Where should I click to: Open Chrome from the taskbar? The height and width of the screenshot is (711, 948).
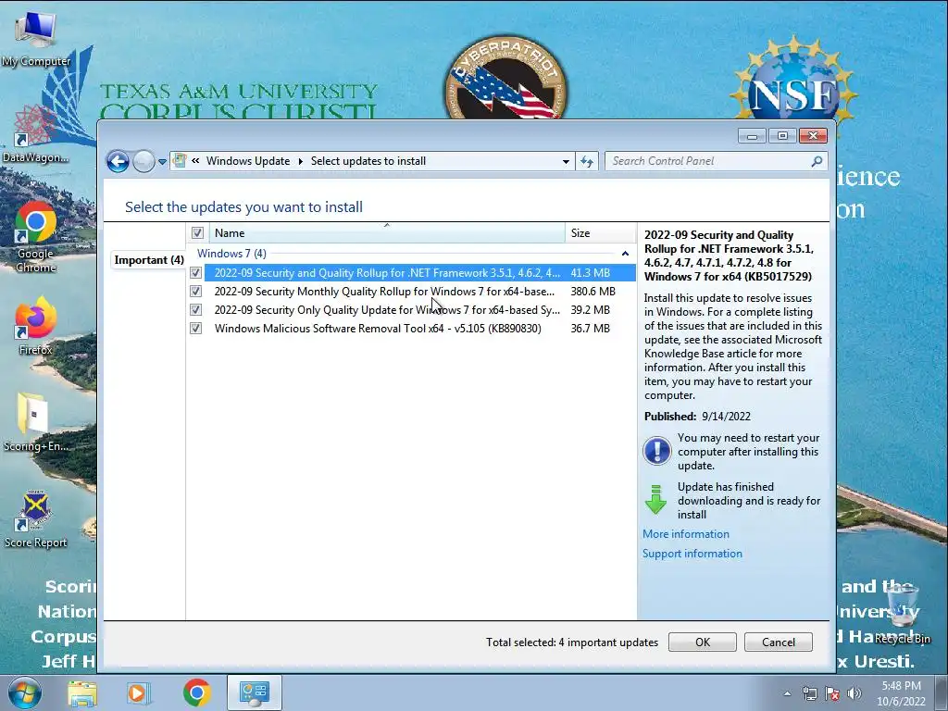[196, 692]
